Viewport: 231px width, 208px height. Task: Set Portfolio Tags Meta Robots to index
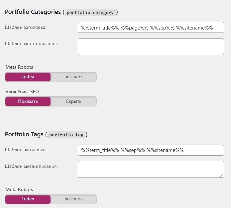[28, 199]
